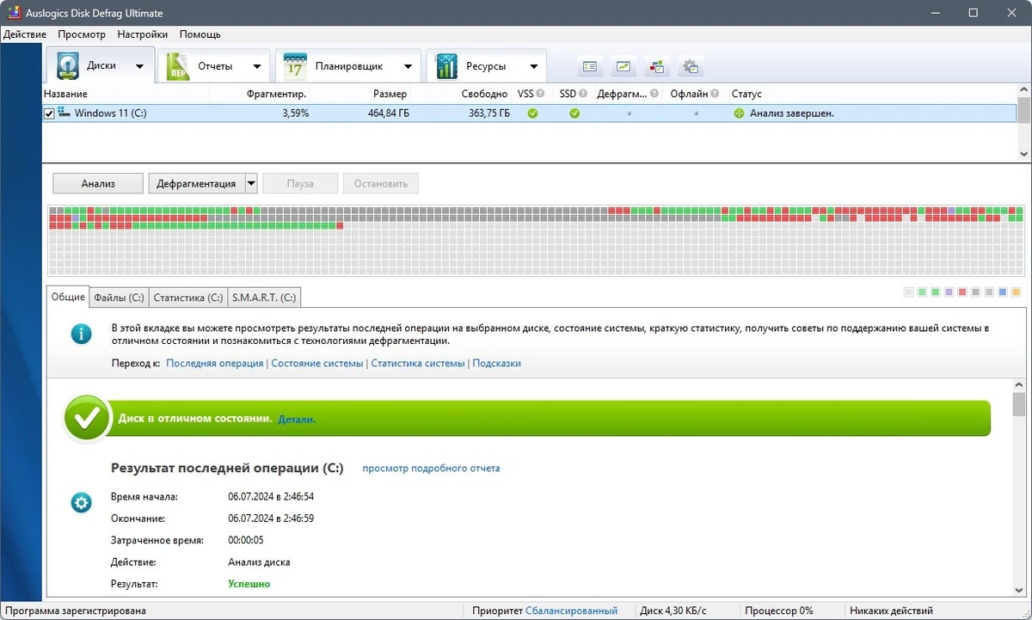1032x620 pixels.
Task: Expand the Ресурсы tab dropdown arrow
Action: [533, 66]
